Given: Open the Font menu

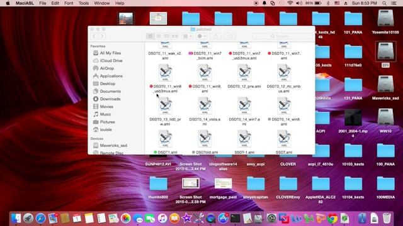Looking at the screenshot, I should click(69, 3).
